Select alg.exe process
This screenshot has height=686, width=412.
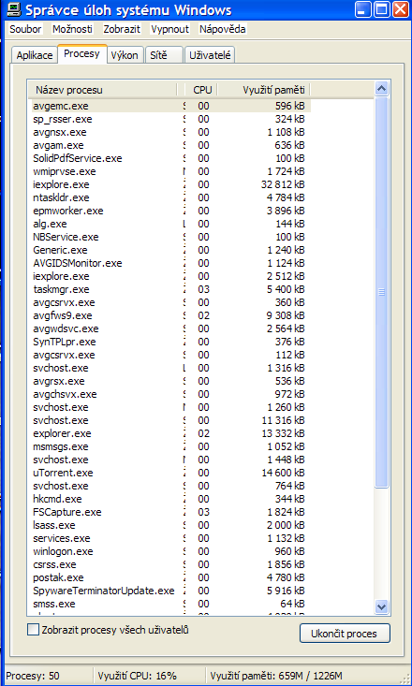click(x=171, y=224)
